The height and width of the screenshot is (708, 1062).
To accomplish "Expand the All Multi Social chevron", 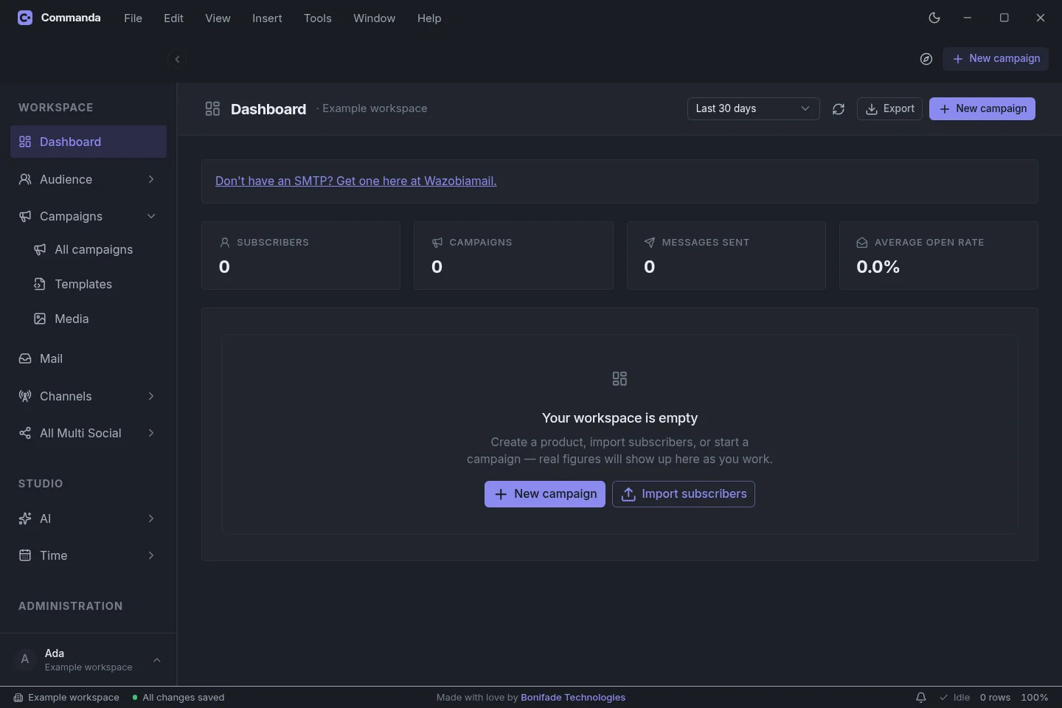I will point(151,433).
